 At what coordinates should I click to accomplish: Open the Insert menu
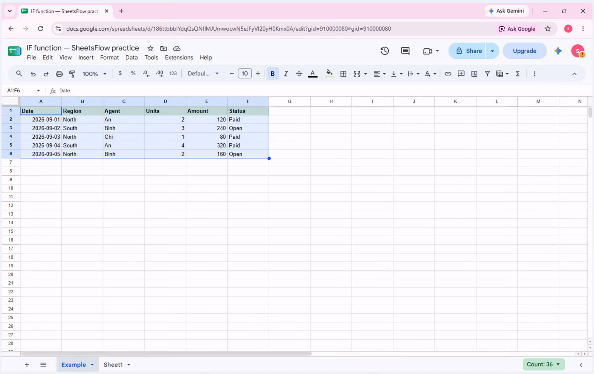86,57
